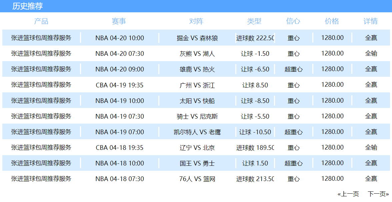This screenshot has height=202, width=392.
Task: Select the 雄鹿 VS 热火 row matchup
Action: coord(197,69)
